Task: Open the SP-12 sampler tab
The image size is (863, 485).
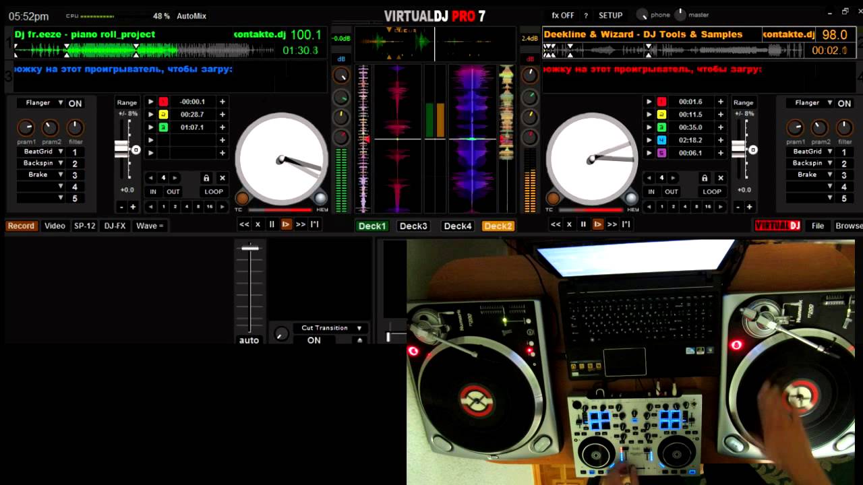Action: [84, 226]
